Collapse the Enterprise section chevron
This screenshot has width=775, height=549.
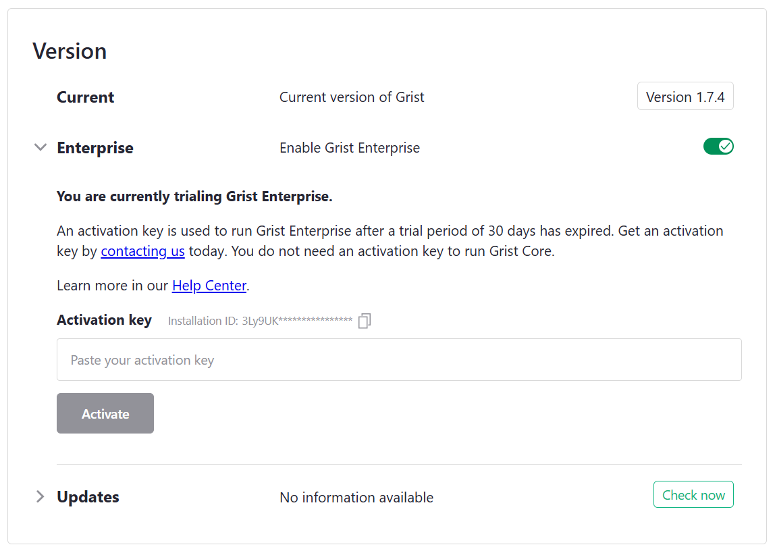click(x=41, y=147)
